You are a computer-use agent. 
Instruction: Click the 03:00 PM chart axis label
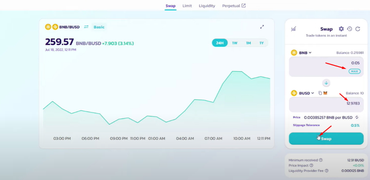coord(62,139)
